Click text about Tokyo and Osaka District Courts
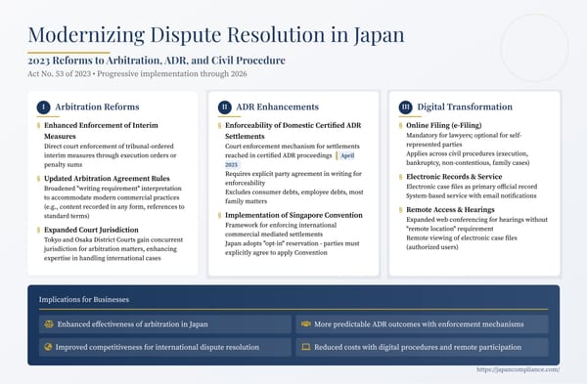587x384 pixels. coord(113,248)
